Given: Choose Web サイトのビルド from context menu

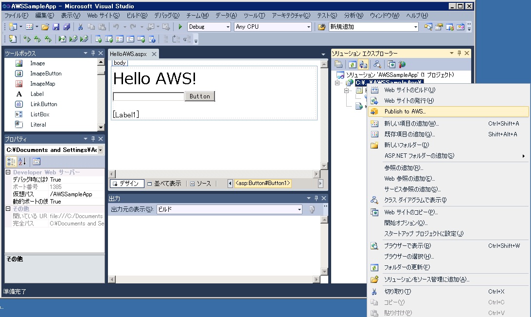Looking at the screenshot, I should point(448,90).
